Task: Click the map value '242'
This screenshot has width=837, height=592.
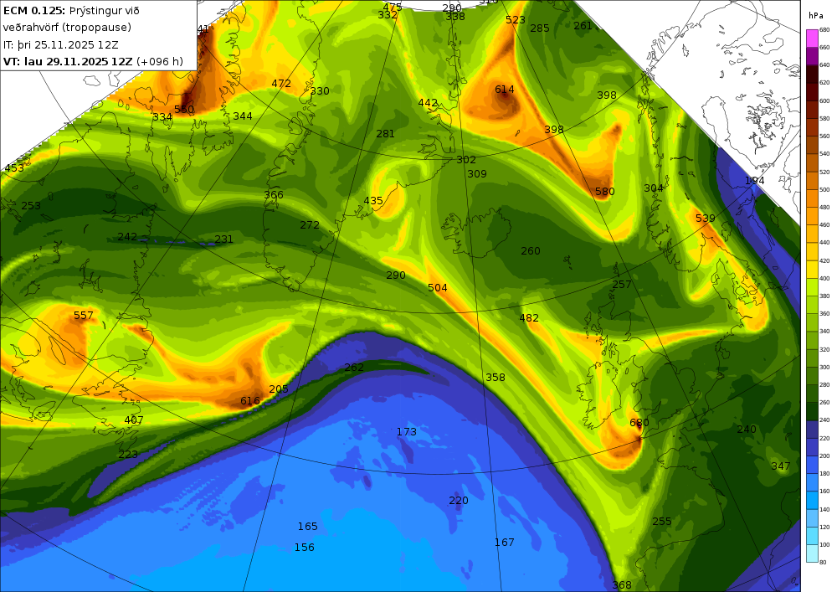Action: pos(127,236)
